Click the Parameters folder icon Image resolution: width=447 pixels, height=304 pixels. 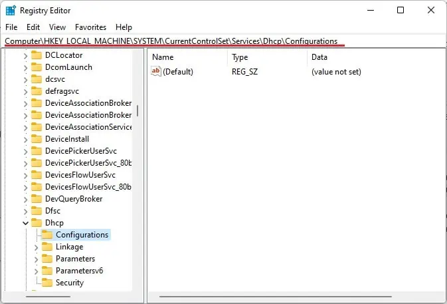point(47,259)
